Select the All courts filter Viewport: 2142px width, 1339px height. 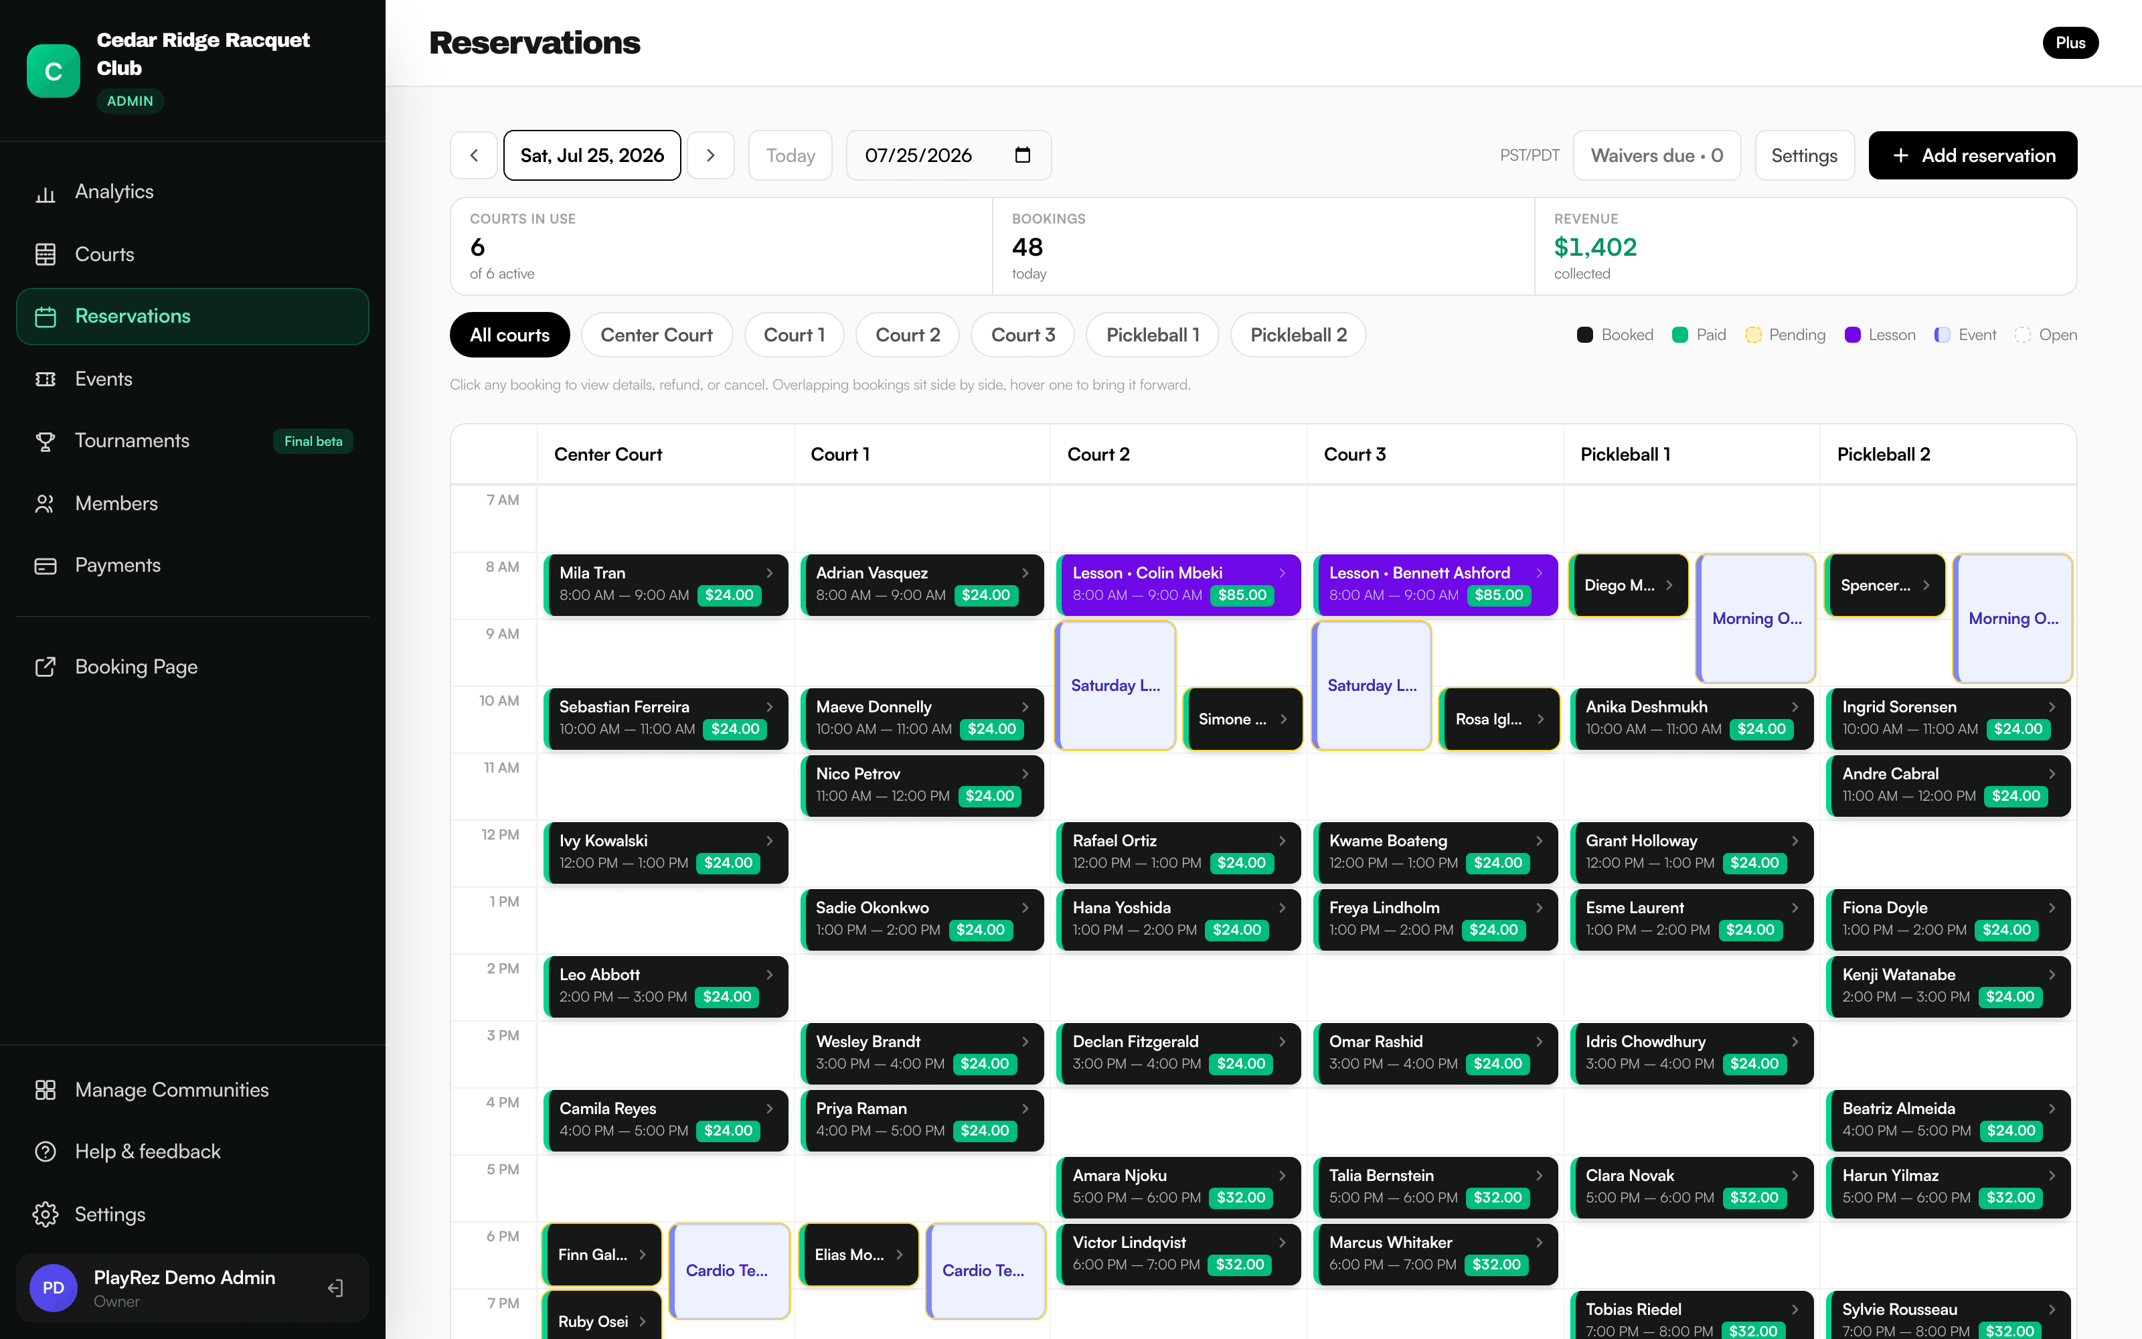[510, 335]
